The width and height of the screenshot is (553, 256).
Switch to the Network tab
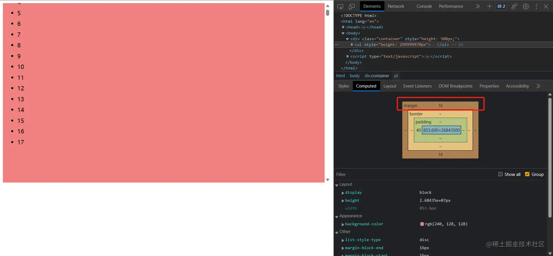coord(396,6)
